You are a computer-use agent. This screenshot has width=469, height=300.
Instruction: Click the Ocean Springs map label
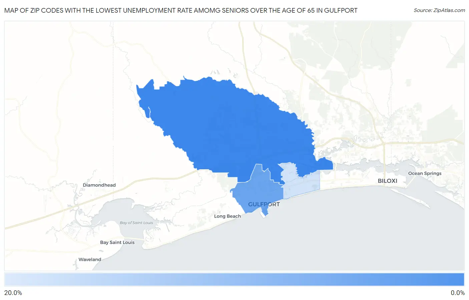(425, 174)
